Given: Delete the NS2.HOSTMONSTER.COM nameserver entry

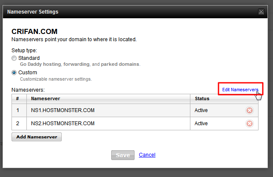Looking at the screenshot, I should tap(250, 124).
